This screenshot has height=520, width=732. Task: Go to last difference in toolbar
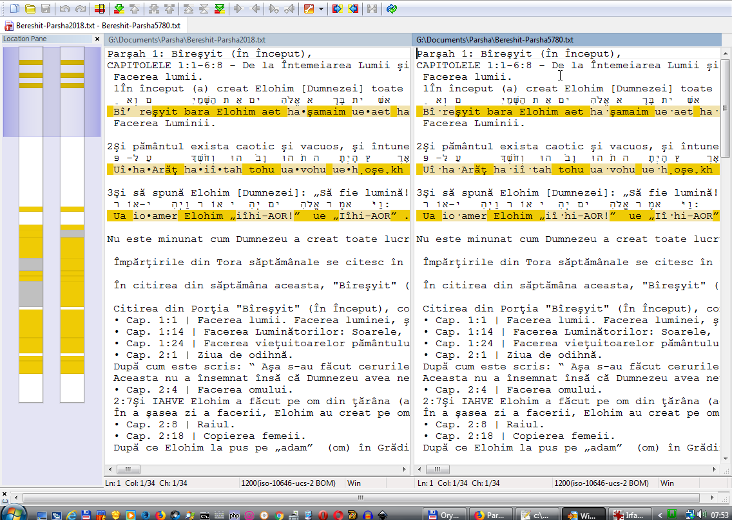point(220,8)
